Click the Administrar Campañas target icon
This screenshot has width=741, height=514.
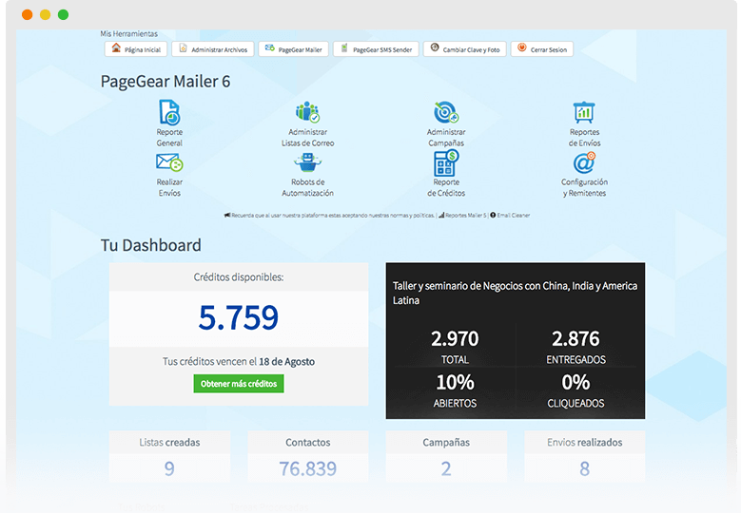click(x=445, y=112)
